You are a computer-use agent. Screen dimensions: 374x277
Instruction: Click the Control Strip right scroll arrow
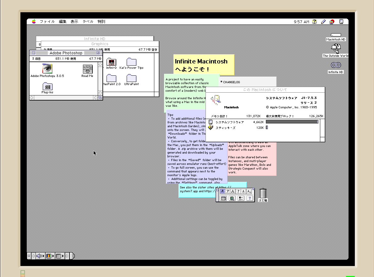pyautogui.click(x=67, y=256)
